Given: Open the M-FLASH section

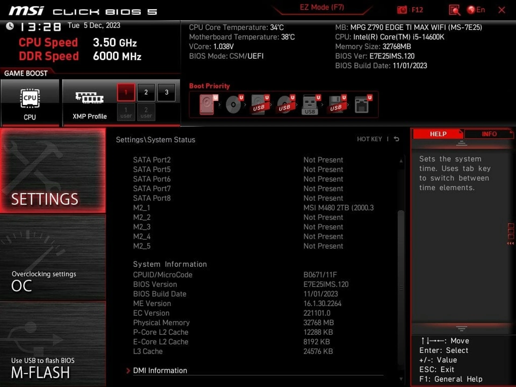Looking at the screenshot, I should click(x=53, y=344).
